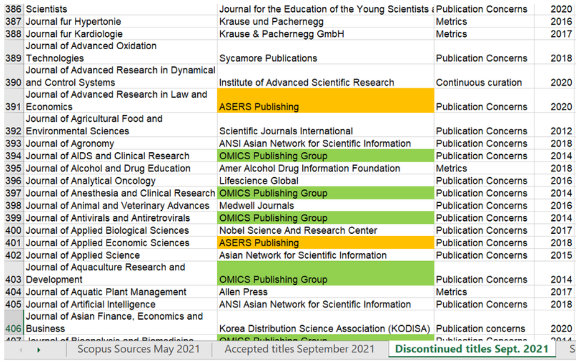Click 'Publication Concerns' cell in row 396
This screenshot has height=364, width=580.
click(x=484, y=181)
